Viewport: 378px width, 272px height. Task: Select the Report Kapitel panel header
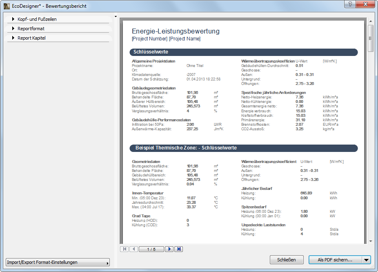pos(33,38)
